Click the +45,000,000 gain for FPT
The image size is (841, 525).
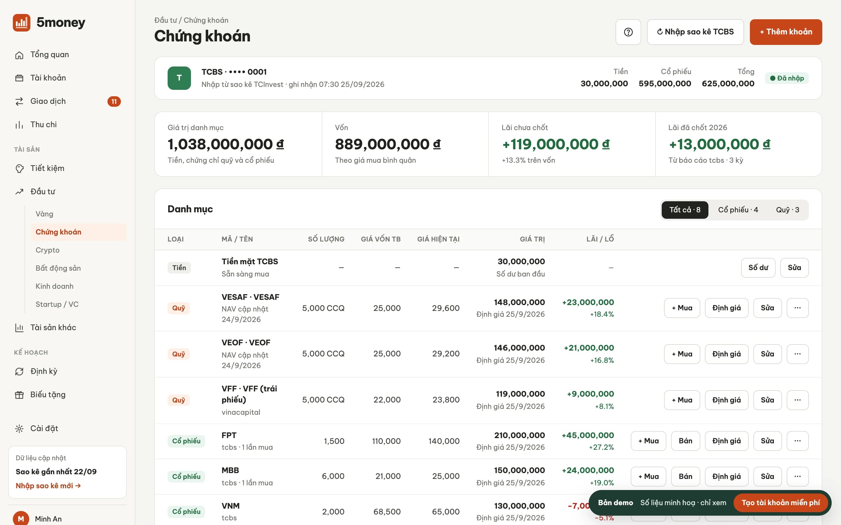(588, 435)
